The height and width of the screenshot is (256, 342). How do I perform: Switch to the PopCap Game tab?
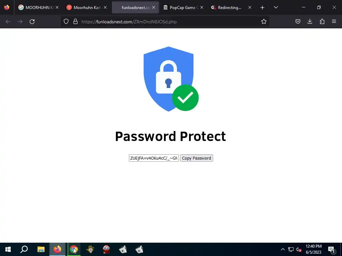tap(181, 7)
